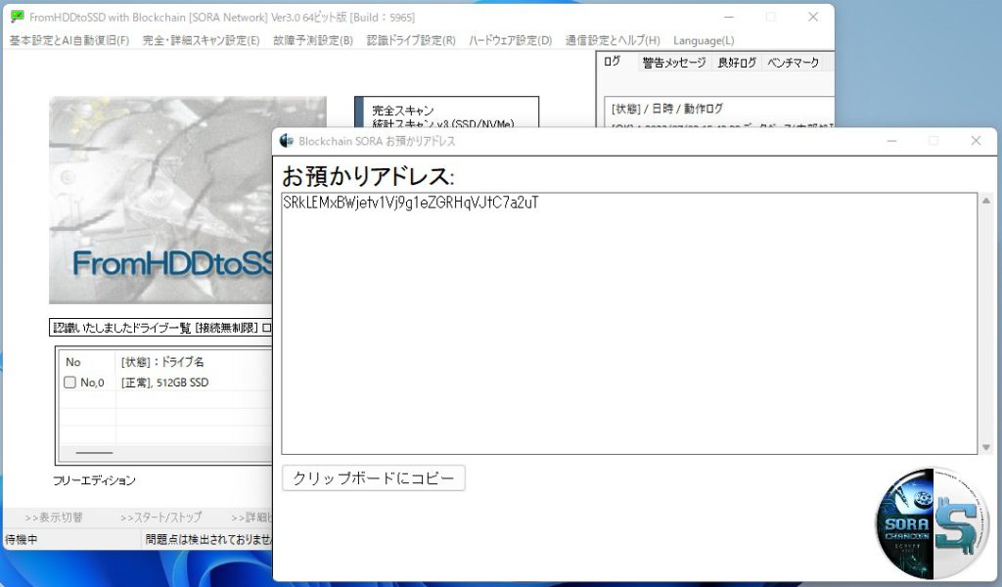Tick the No,0 drive checkbox
The height and width of the screenshot is (587, 1002).
[x=69, y=382]
